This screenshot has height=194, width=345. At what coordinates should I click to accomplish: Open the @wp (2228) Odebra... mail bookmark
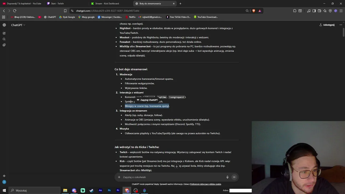(23, 17)
